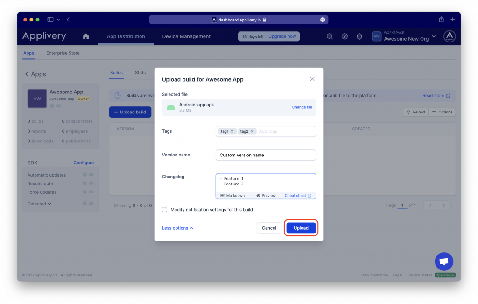Go to next page of builds
The image size is (478, 304).
(444, 205)
